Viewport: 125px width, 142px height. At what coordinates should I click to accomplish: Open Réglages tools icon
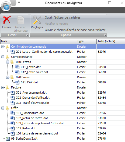37,20
